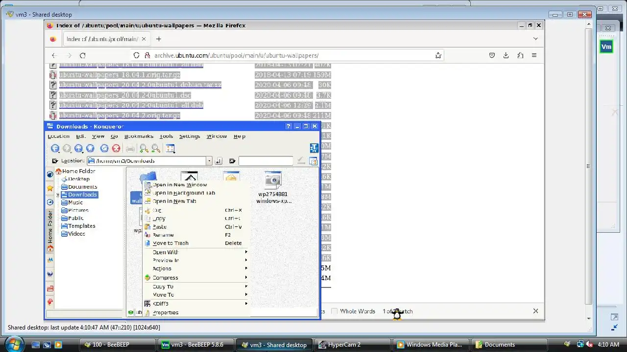Select Documents folder in sidebar tree

(82, 187)
